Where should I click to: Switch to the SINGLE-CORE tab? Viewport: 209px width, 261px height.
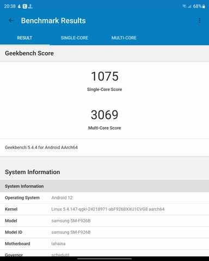pyautogui.click(x=75, y=38)
